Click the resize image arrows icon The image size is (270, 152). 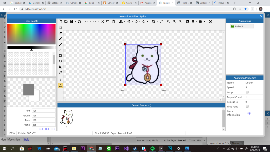tap(161, 21)
